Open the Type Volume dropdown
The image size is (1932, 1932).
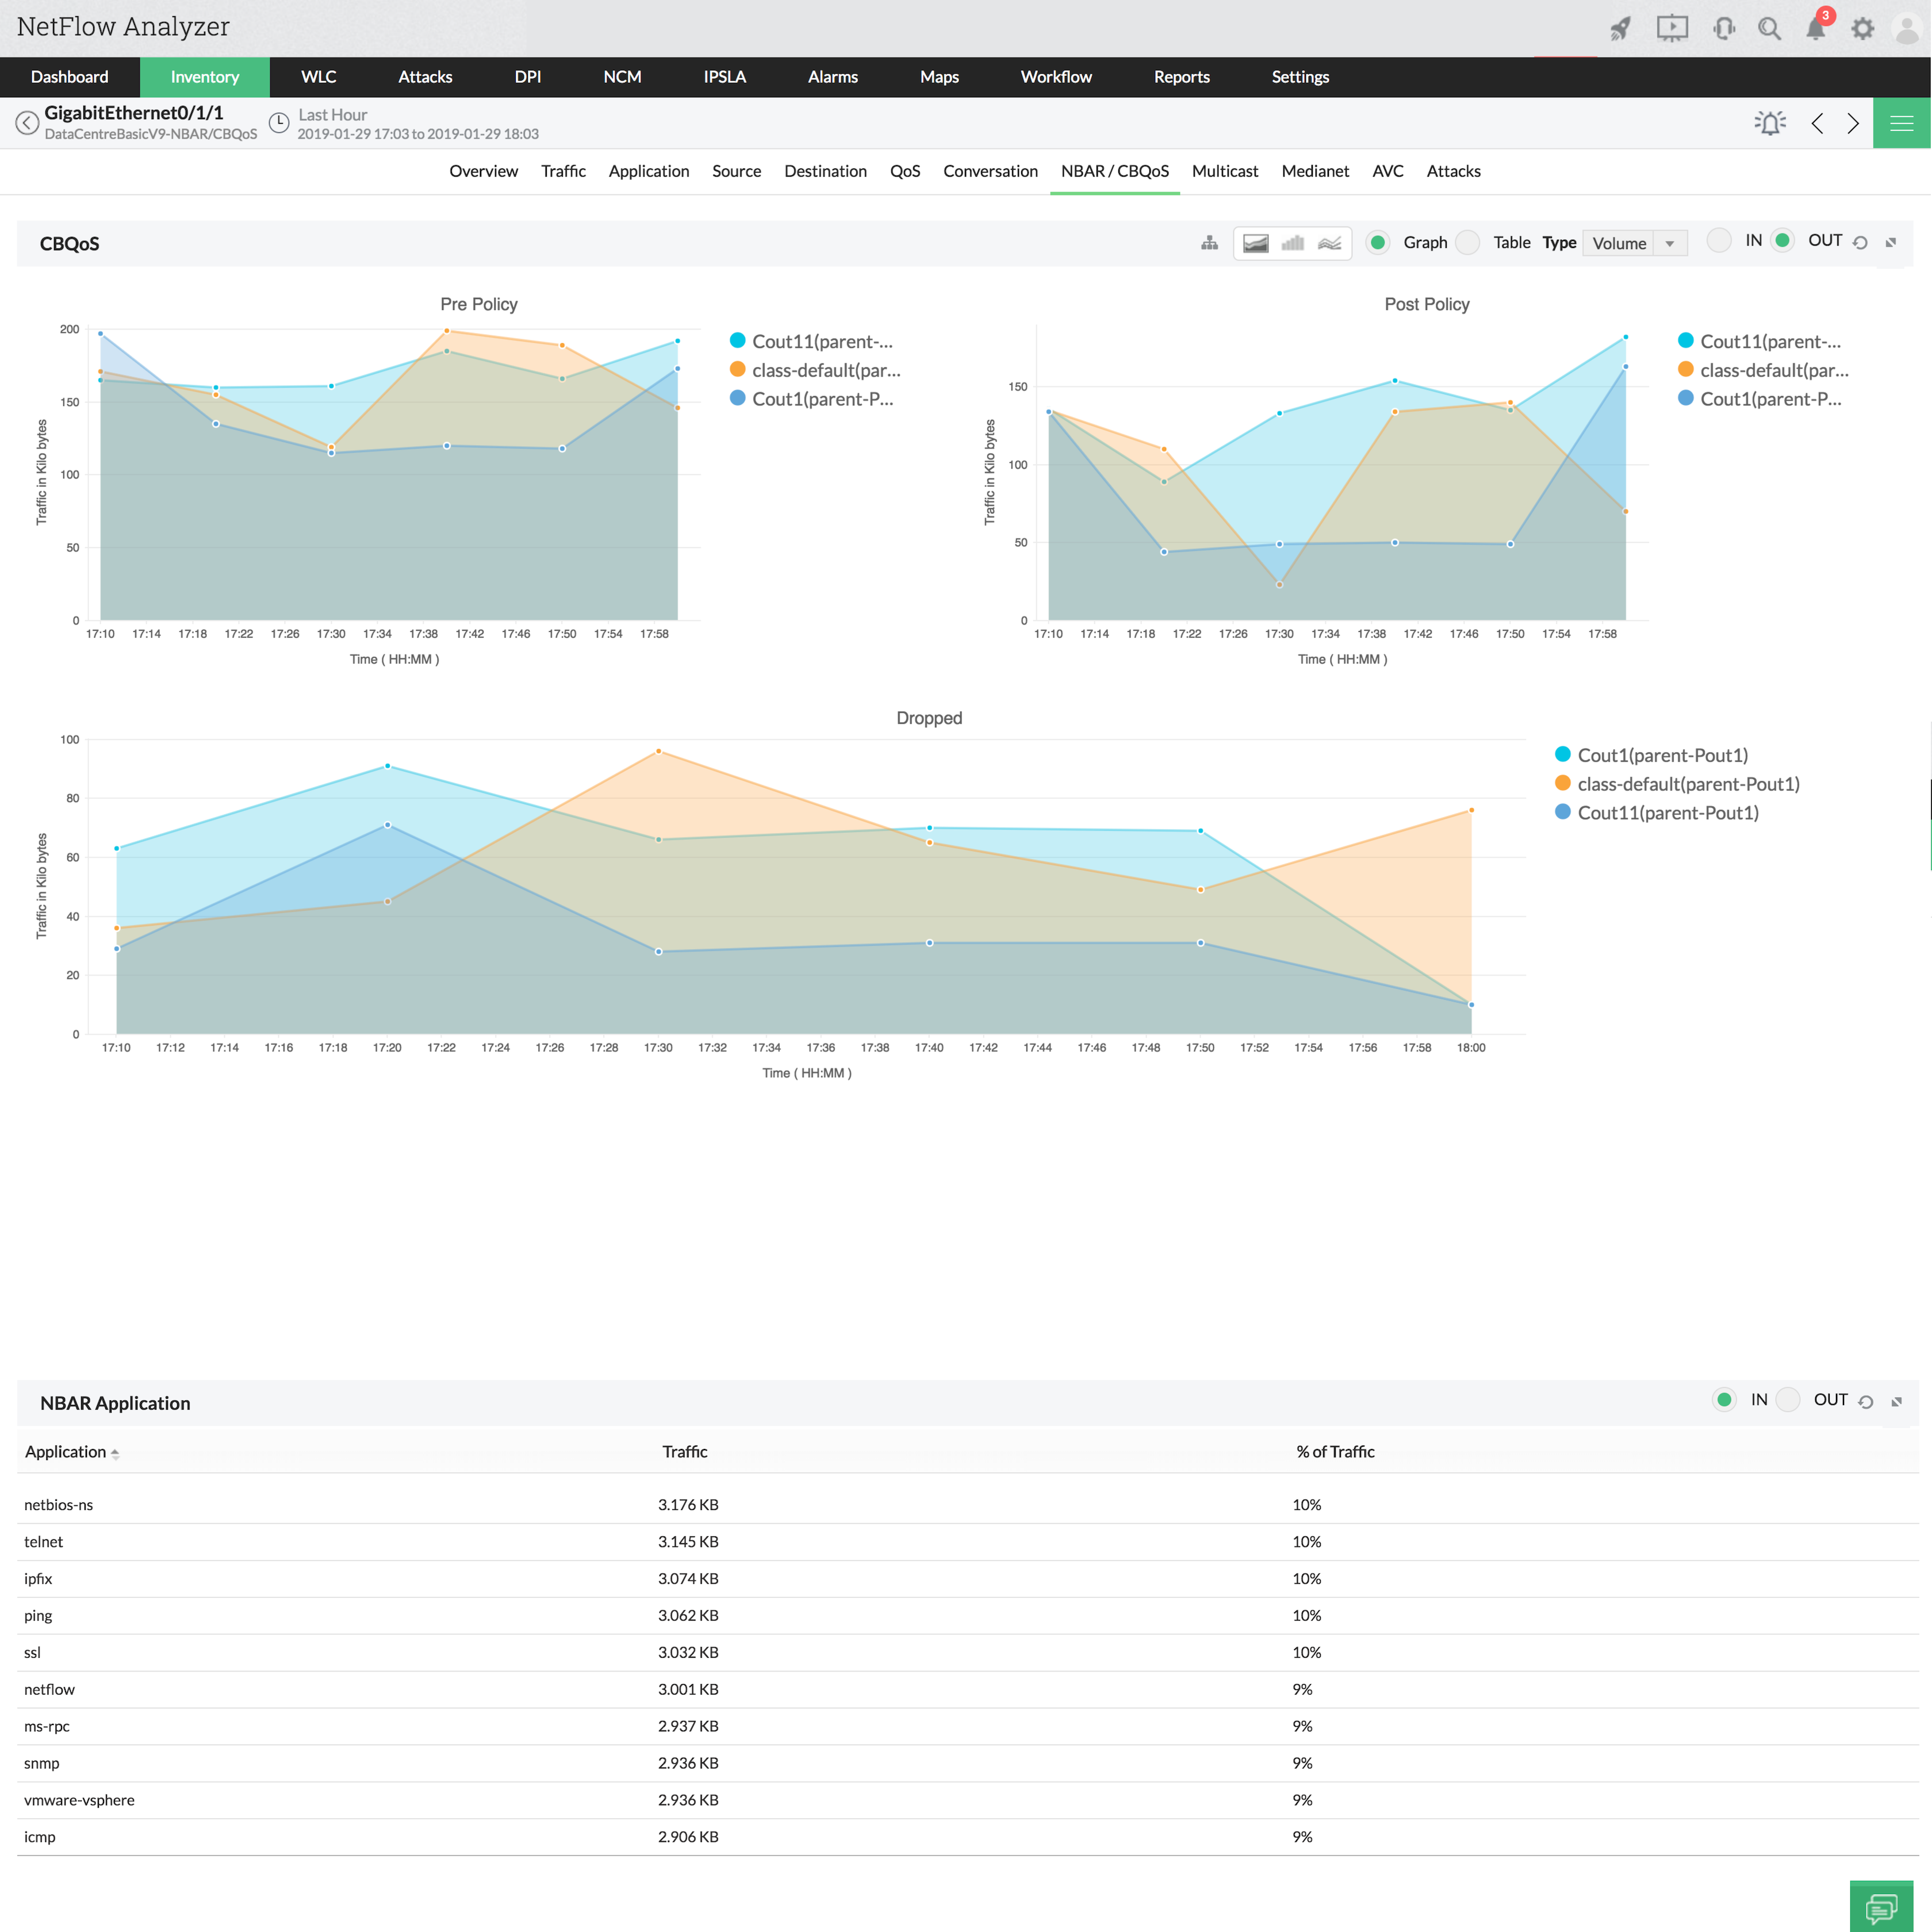tap(1635, 243)
